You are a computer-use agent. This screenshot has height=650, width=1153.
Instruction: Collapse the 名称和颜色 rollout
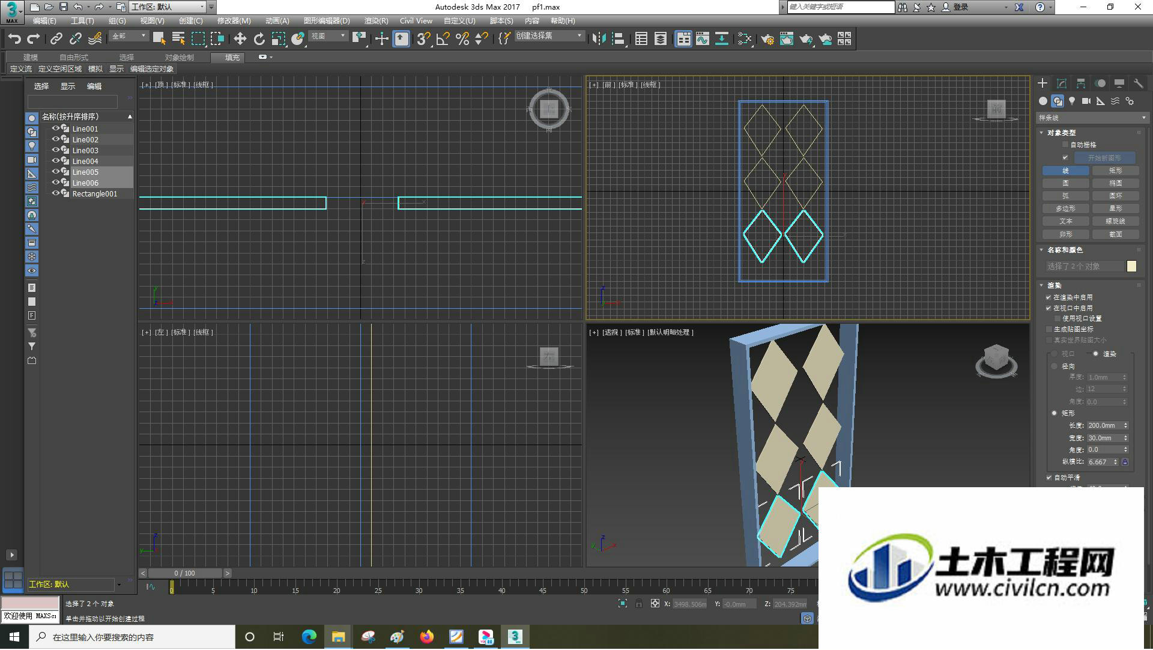pyautogui.click(x=1041, y=250)
